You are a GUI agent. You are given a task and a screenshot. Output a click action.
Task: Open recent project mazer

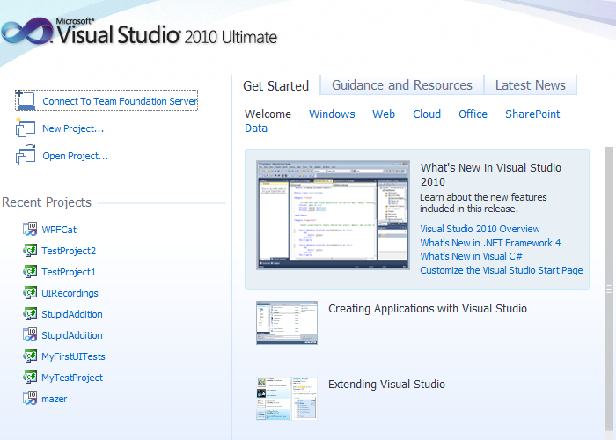(55, 400)
